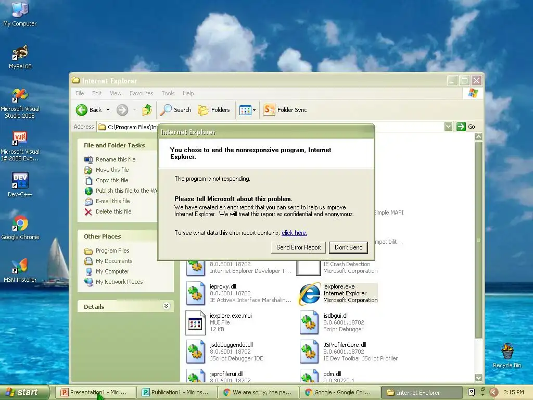The height and width of the screenshot is (400, 533).
Task: Open the Tools menu
Action: coord(168,93)
